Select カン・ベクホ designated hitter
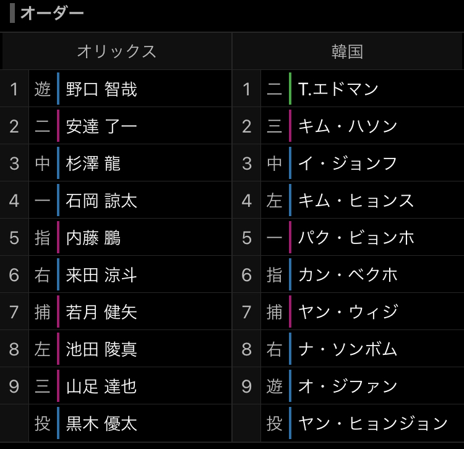The height and width of the screenshot is (449, 464). (x=348, y=274)
